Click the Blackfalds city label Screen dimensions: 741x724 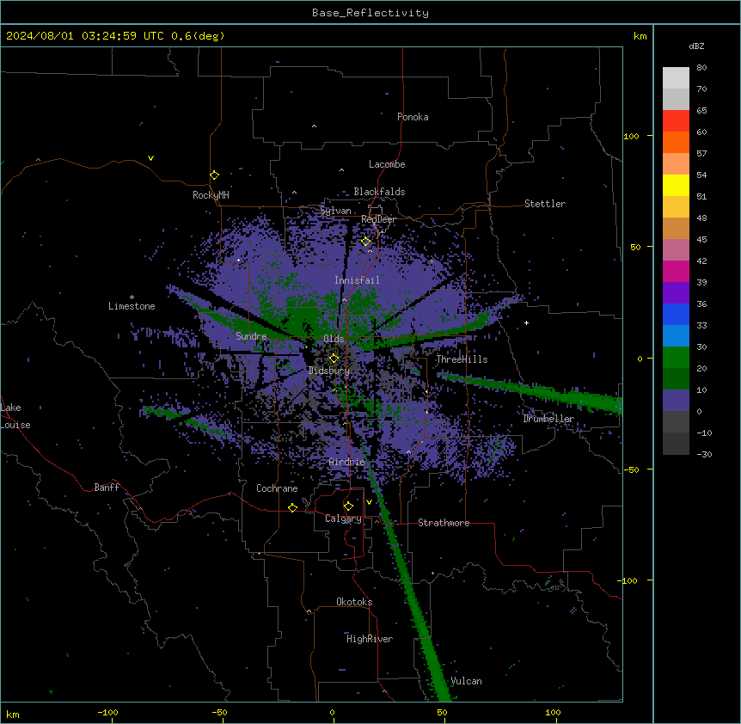point(379,192)
